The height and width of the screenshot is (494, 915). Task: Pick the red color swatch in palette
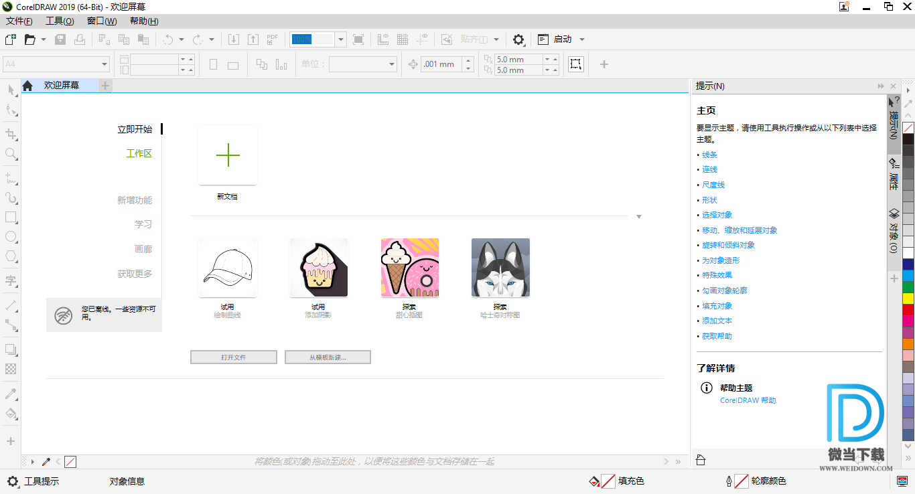coord(908,310)
